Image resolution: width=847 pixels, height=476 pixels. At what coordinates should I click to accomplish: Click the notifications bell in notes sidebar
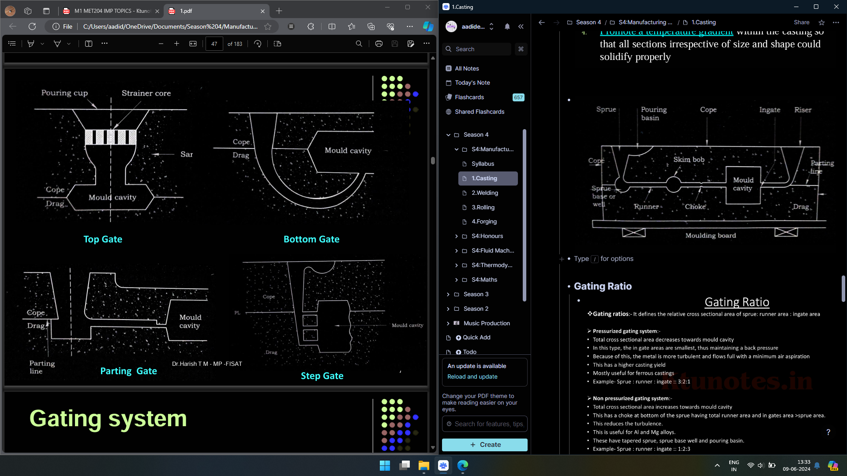pyautogui.click(x=507, y=26)
